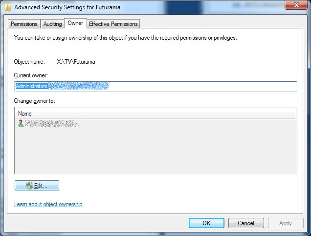Click the user icon in the owner list
311x236 pixels.
21,123
